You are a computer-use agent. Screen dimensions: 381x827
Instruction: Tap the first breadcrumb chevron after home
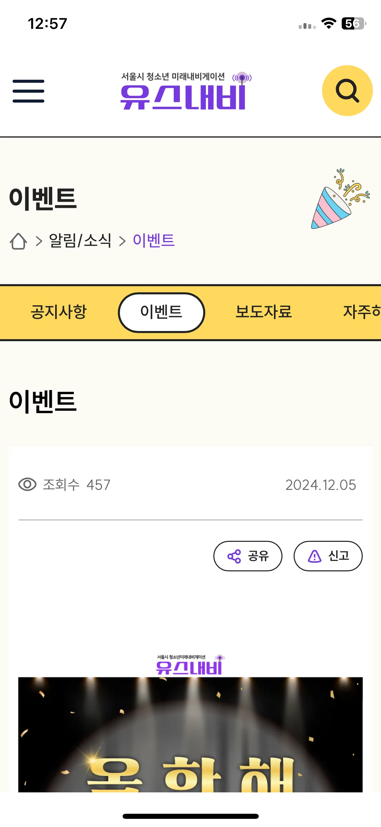[39, 241]
